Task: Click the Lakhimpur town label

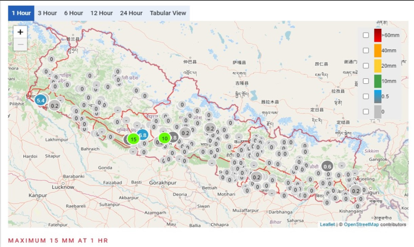Action: click(57, 139)
